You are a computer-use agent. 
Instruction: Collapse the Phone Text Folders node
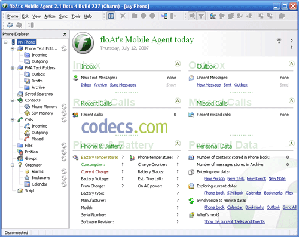(x=13, y=48)
